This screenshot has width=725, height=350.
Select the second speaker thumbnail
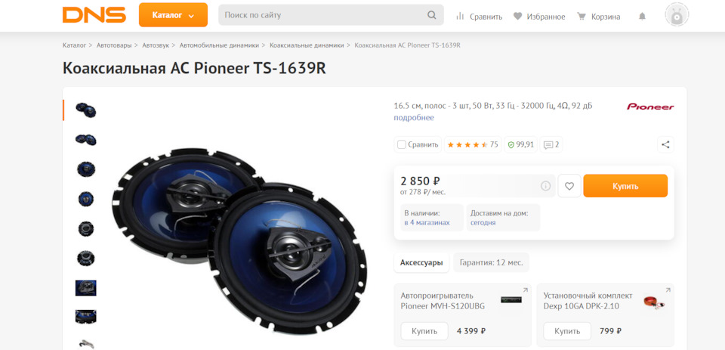86,139
